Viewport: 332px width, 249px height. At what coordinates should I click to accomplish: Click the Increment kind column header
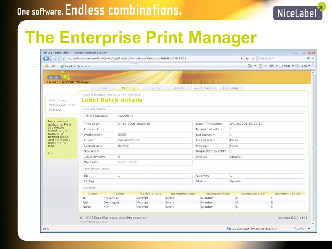coord(218,194)
